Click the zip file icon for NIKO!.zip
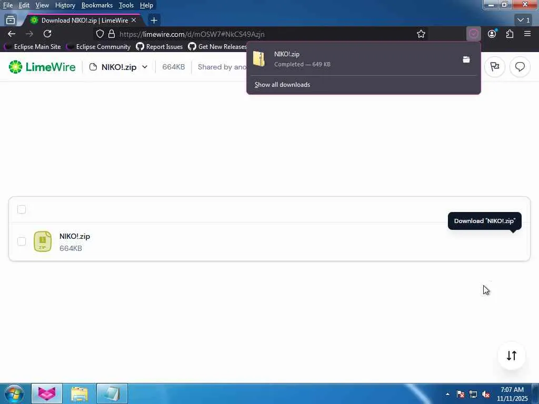Image resolution: width=539 pixels, height=404 pixels. point(43,241)
